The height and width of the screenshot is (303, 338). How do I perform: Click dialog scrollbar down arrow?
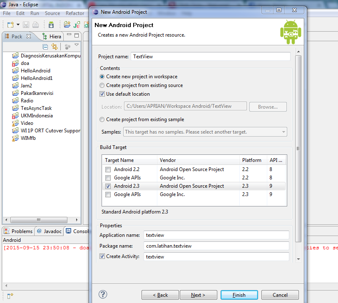pos(298,259)
